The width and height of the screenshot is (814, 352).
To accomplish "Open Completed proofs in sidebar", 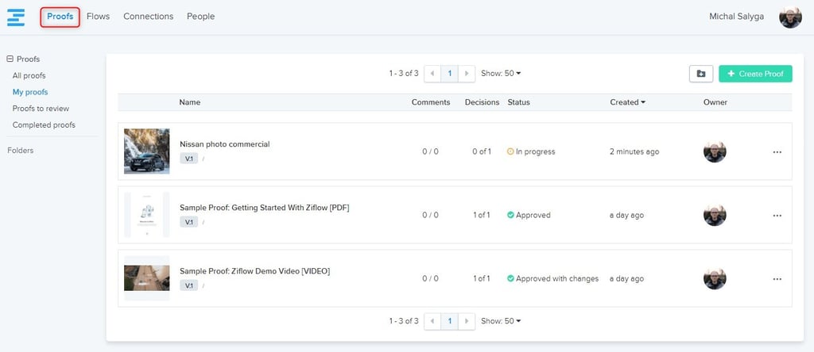I will 44,125.
